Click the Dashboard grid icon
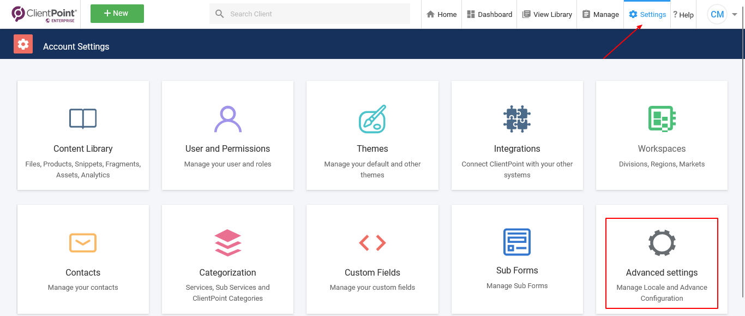The width and height of the screenshot is (745, 316). point(471,14)
